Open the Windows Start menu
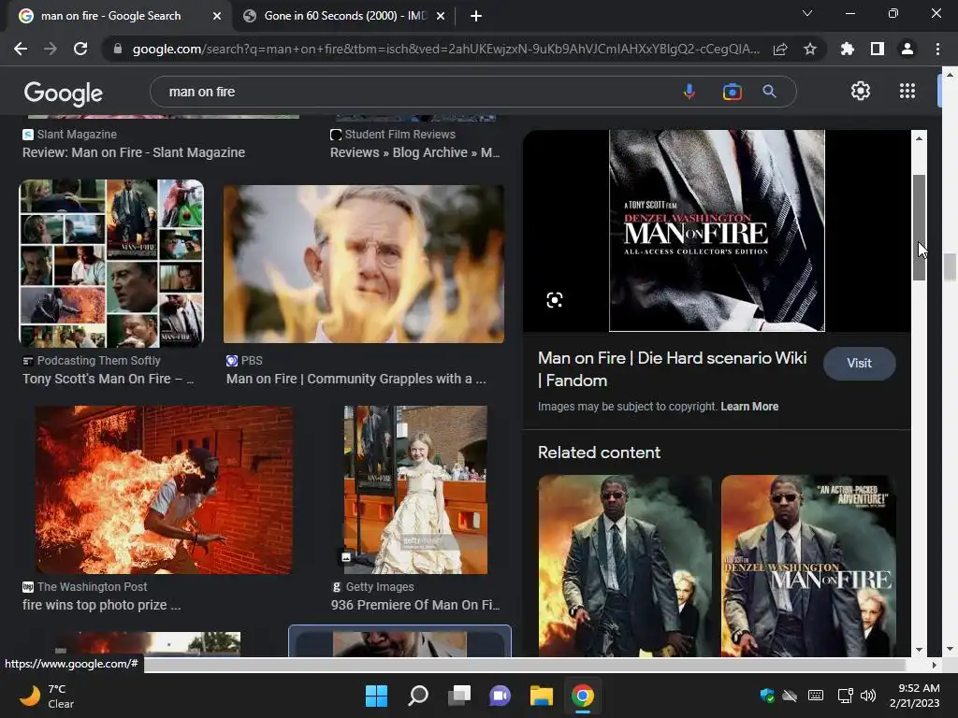 coord(376,696)
